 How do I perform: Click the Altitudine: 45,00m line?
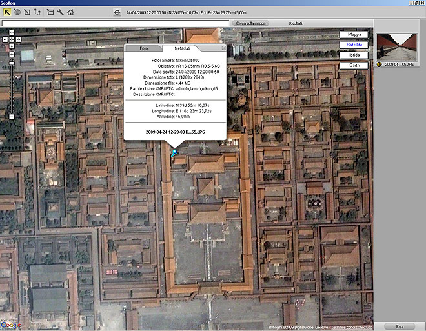[x=173, y=117]
